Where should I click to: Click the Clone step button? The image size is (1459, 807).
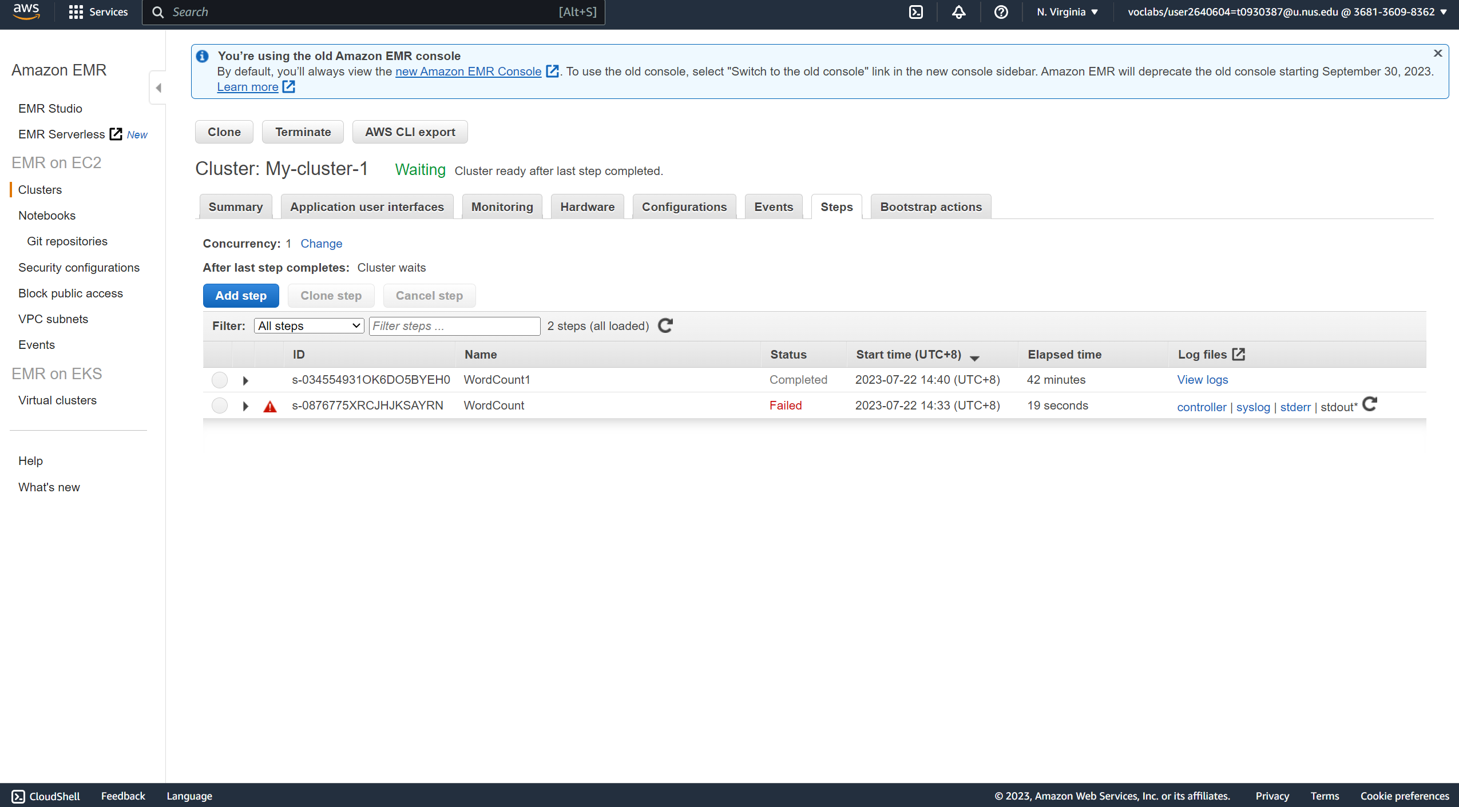331,296
